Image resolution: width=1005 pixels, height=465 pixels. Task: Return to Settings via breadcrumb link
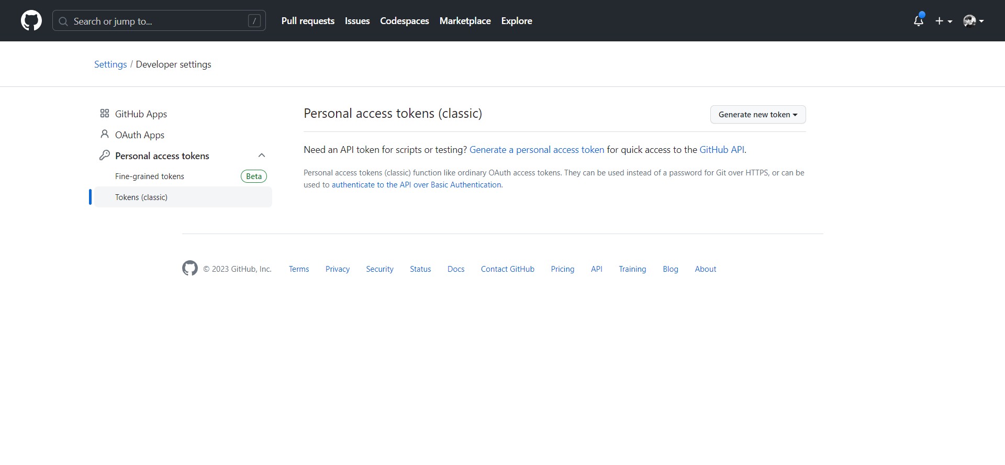(110, 64)
